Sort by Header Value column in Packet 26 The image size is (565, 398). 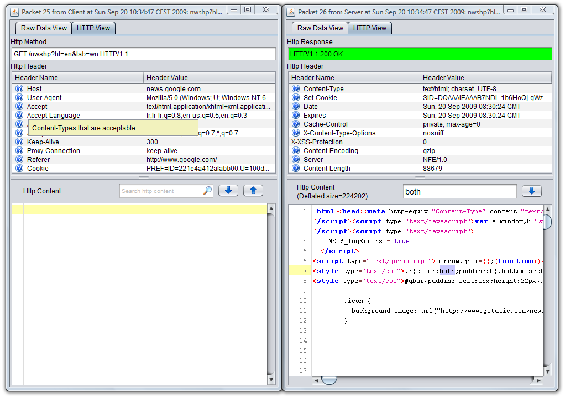pos(486,78)
